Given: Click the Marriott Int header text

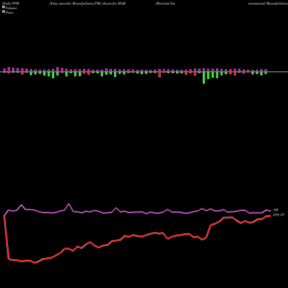Looking at the screenshot, I should 165,3.
